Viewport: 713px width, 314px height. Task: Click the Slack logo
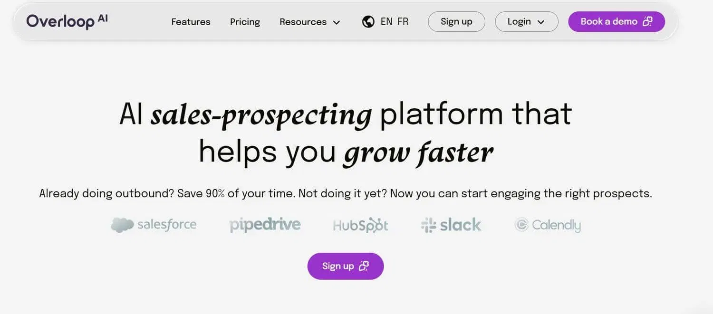451,225
